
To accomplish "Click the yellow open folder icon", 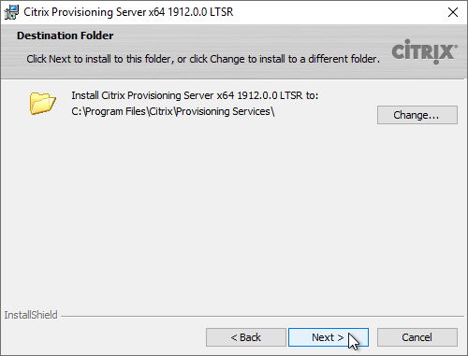I will coord(43,103).
